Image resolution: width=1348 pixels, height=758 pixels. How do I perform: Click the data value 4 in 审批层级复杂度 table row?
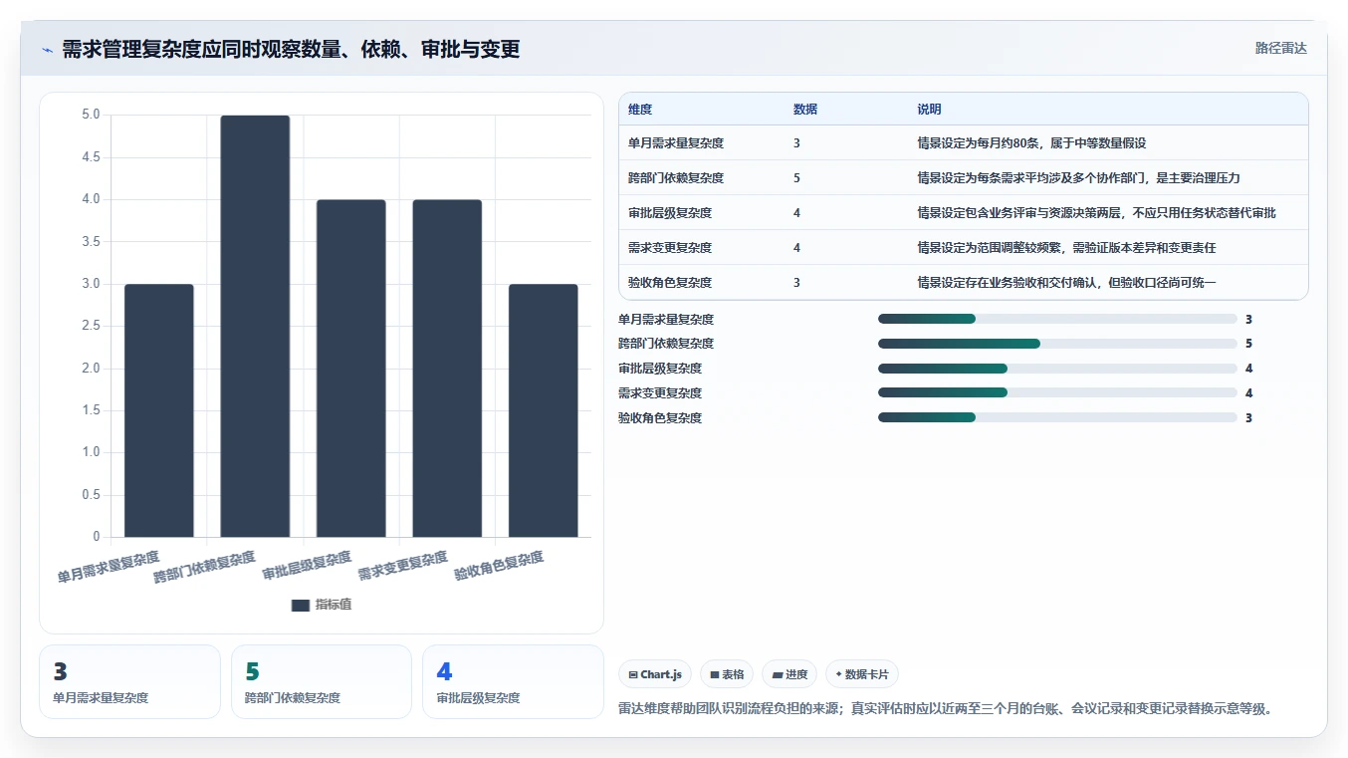point(796,213)
